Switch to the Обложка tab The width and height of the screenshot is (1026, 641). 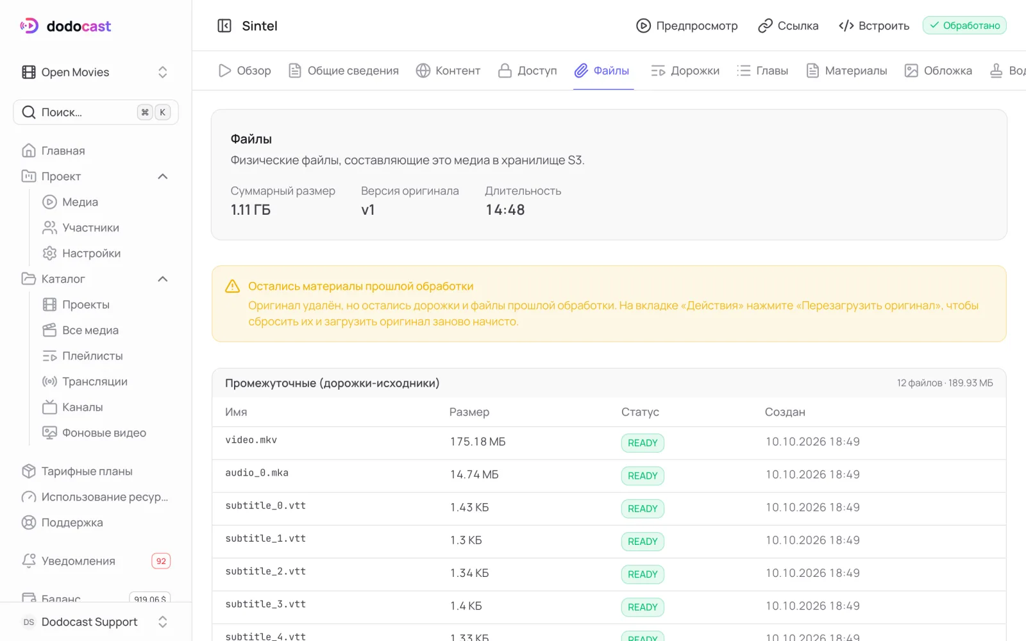pos(938,71)
